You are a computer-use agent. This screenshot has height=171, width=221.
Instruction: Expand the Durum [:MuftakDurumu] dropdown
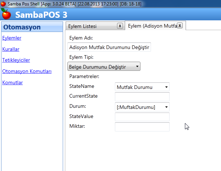[x=142, y=107]
